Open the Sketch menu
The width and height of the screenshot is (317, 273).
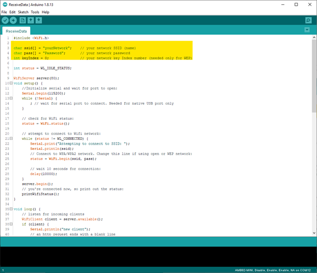23,12
